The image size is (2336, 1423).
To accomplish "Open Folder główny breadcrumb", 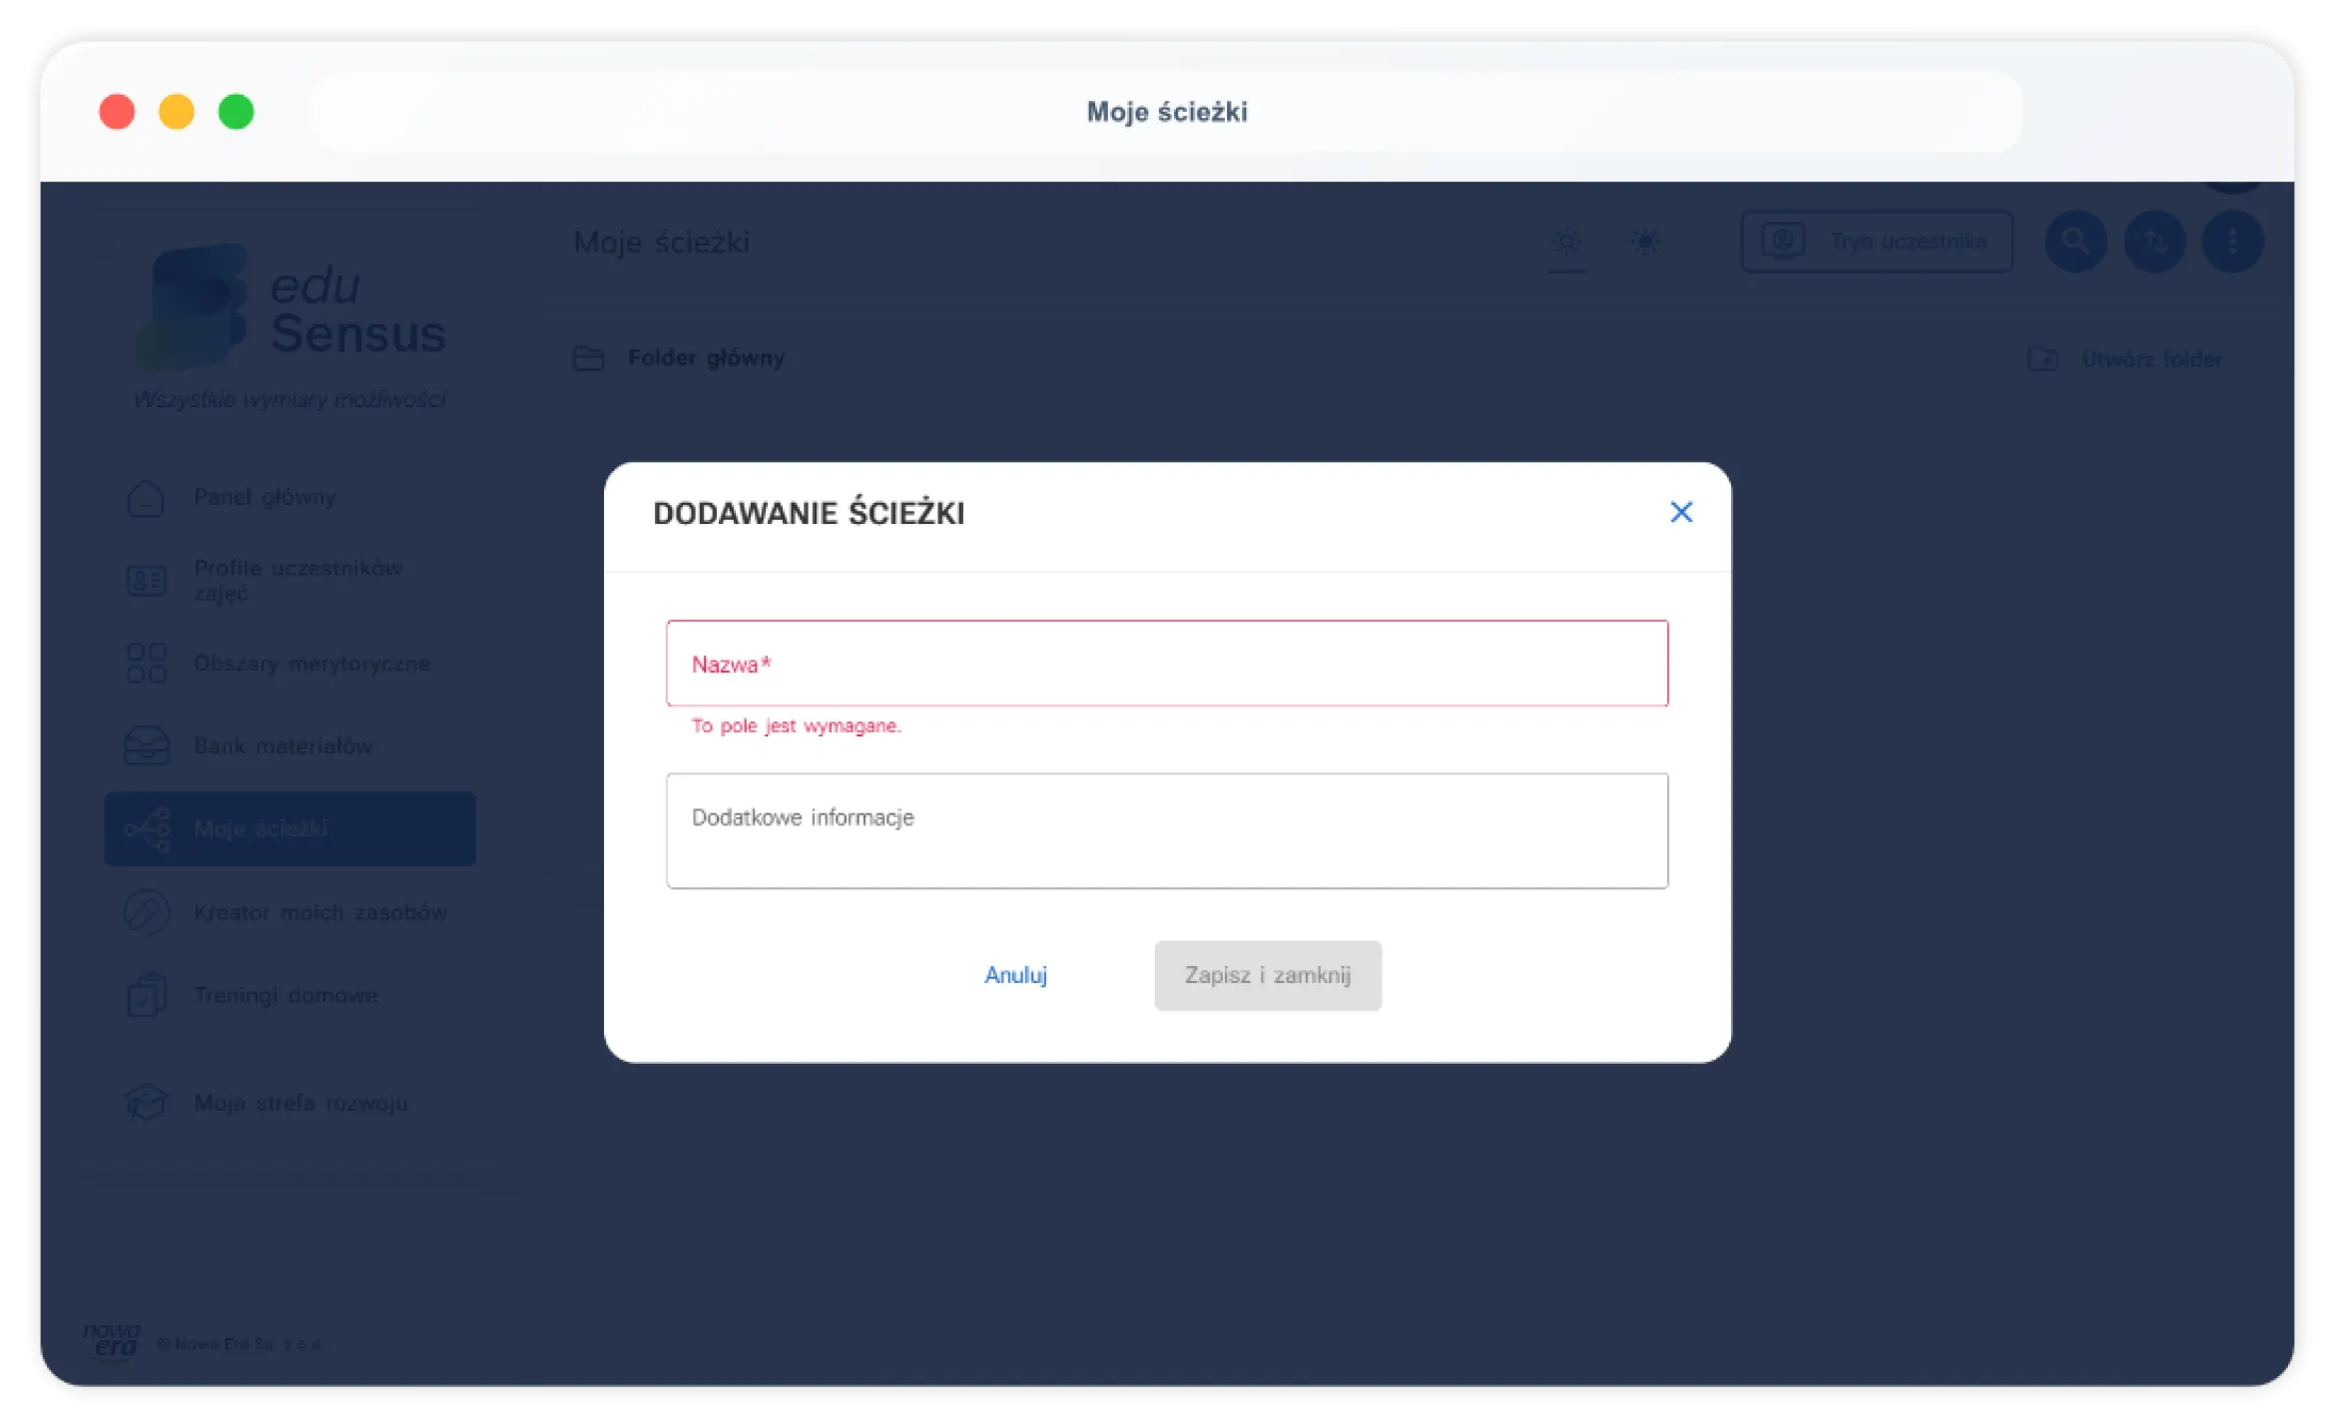I will (706, 358).
